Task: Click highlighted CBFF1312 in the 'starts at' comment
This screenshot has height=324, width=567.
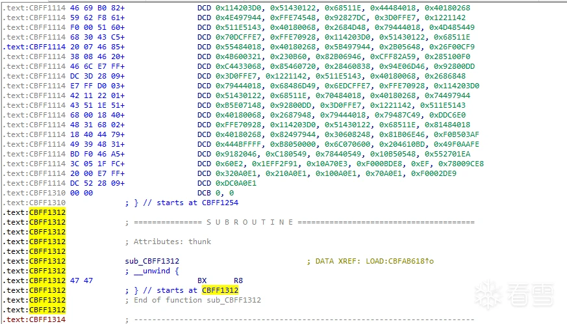Action: pyautogui.click(x=220, y=290)
